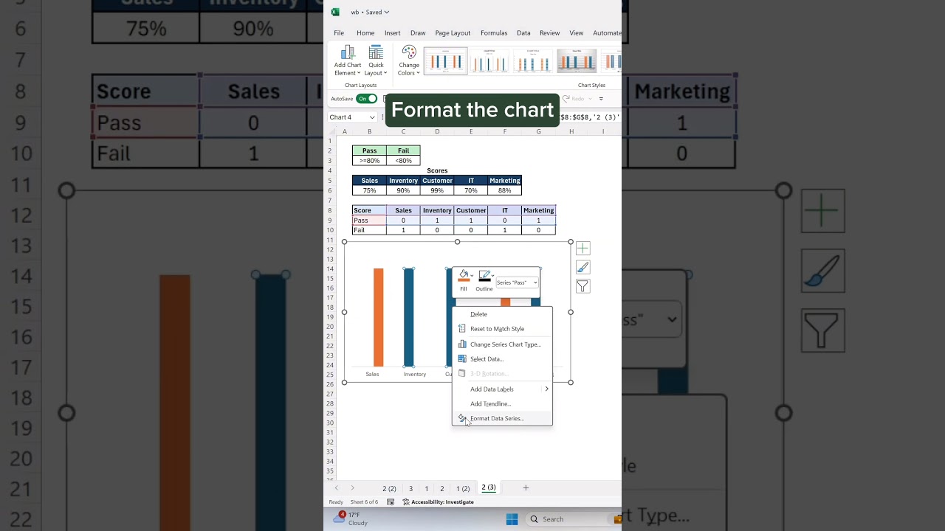Select the active sheet tab 2 (3)
This screenshot has width=945, height=531.
coord(489,487)
